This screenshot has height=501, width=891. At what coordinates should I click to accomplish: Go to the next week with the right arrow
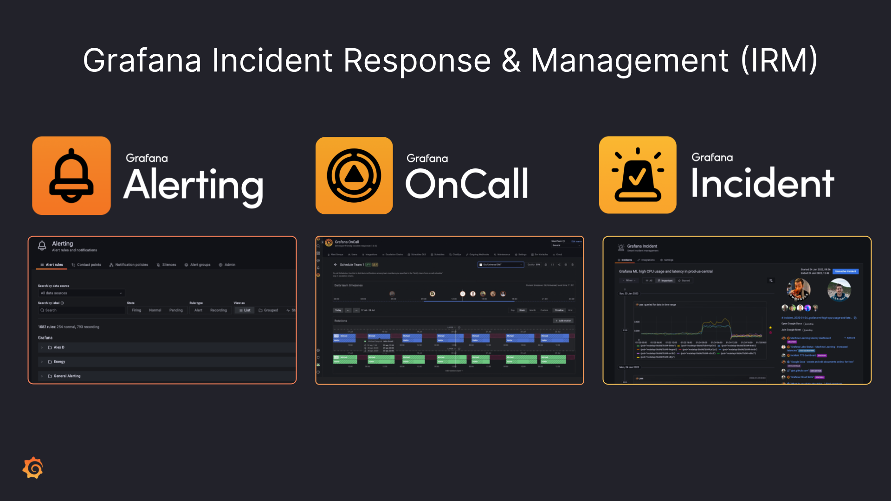(356, 310)
